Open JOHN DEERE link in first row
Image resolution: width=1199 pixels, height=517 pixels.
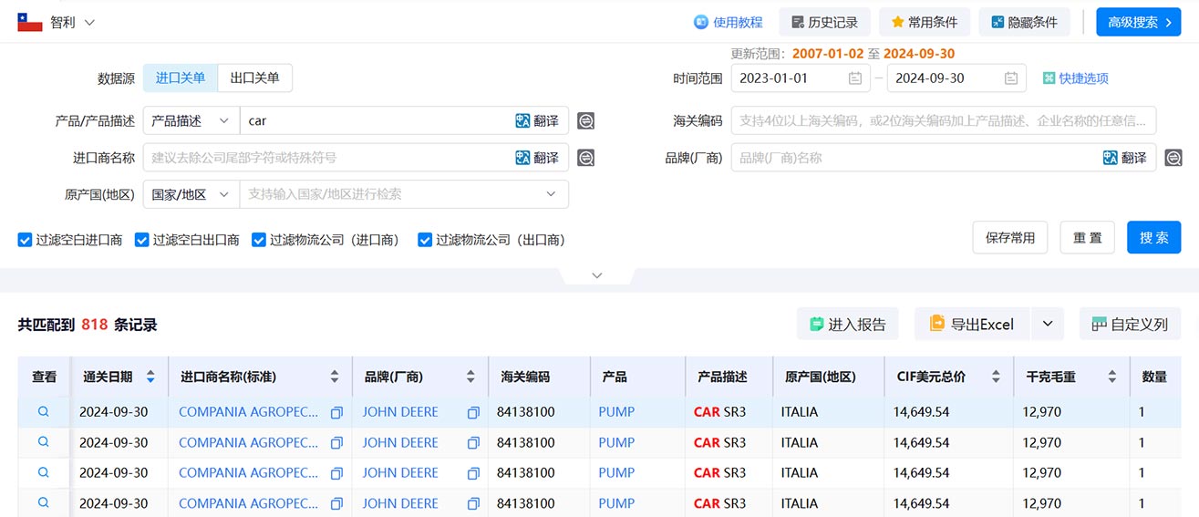(x=400, y=412)
